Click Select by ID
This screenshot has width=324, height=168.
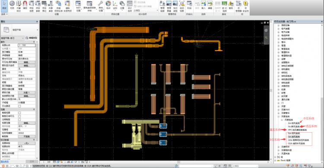click(224, 6)
